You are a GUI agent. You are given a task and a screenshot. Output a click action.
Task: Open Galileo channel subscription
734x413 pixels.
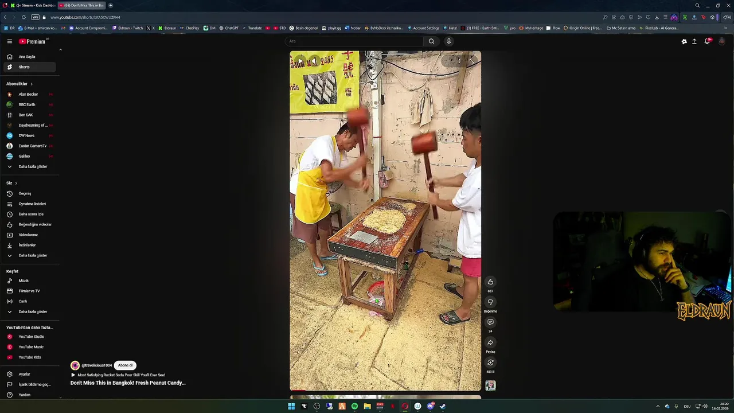pos(28,156)
